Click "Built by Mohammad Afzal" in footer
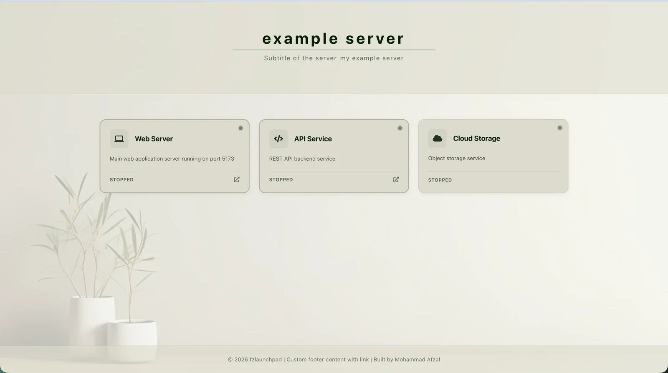 pos(407,360)
